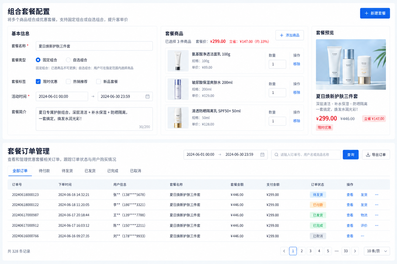397x264 pixels.
Task: Switch to 待付款 tab
Action: 44,171
